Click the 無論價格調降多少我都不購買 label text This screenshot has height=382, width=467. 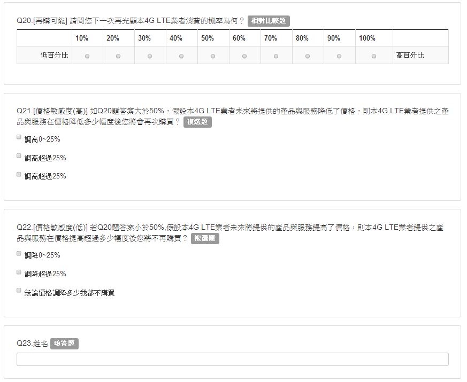[70, 293]
